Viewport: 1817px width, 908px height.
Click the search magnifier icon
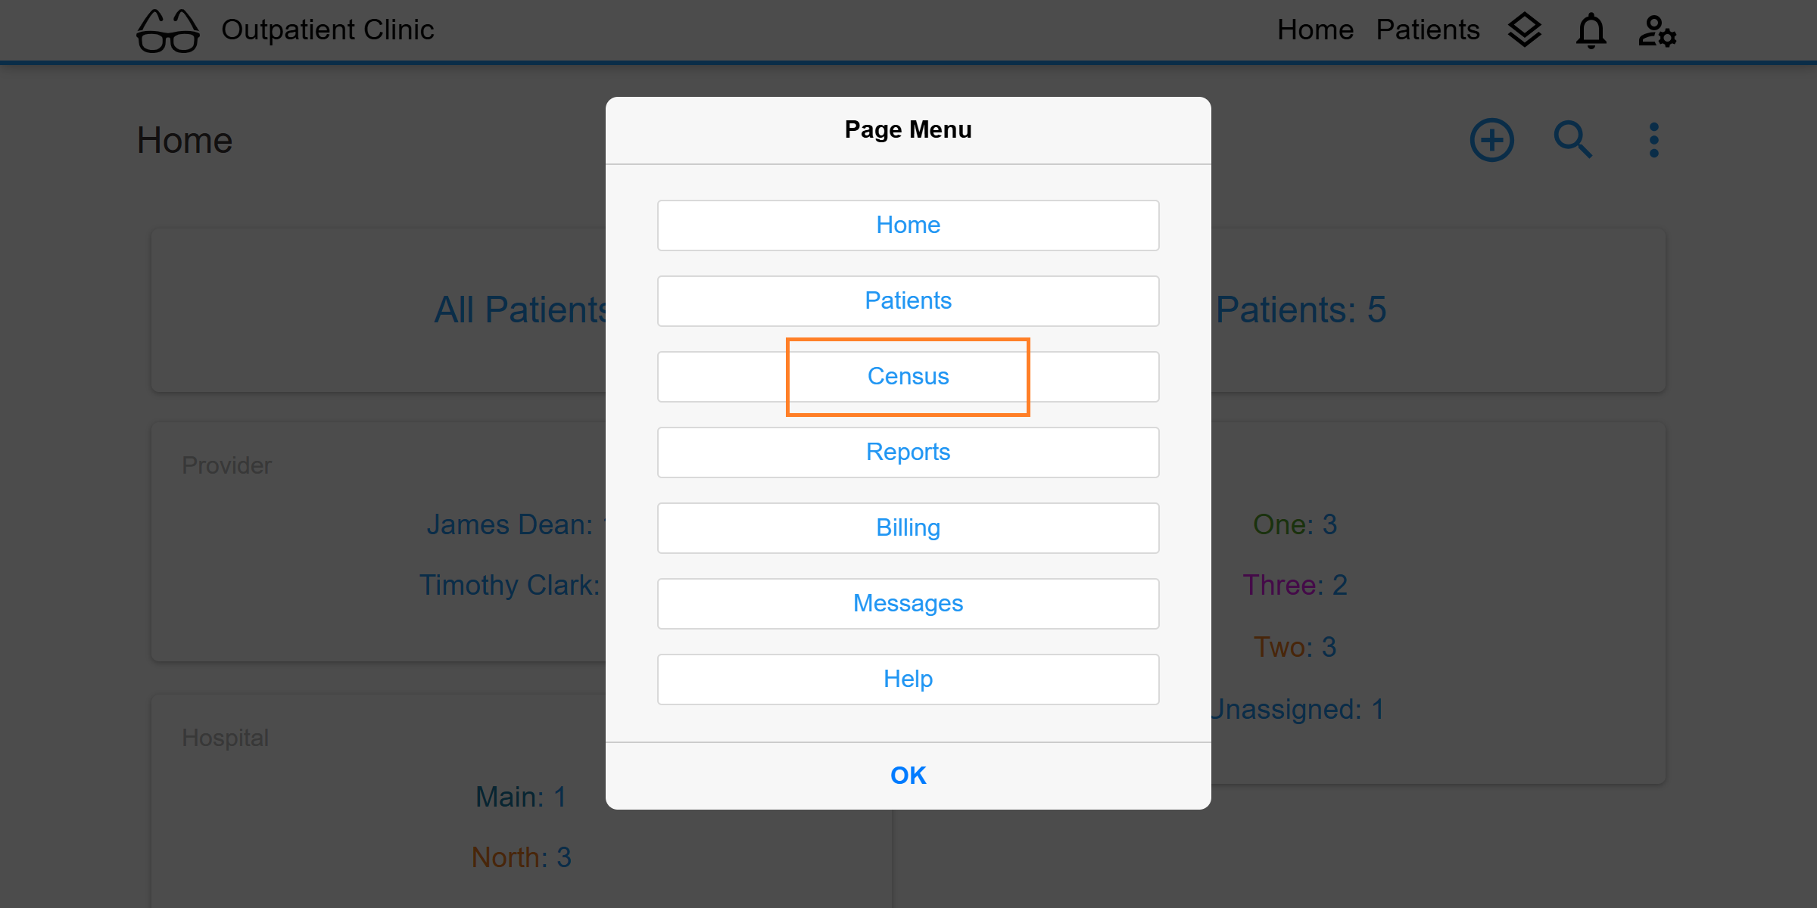pyautogui.click(x=1573, y=140)
